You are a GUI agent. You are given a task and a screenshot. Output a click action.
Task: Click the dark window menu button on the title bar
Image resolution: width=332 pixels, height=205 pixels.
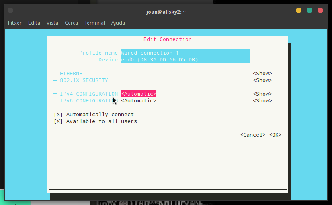click(x=10, y=10)
